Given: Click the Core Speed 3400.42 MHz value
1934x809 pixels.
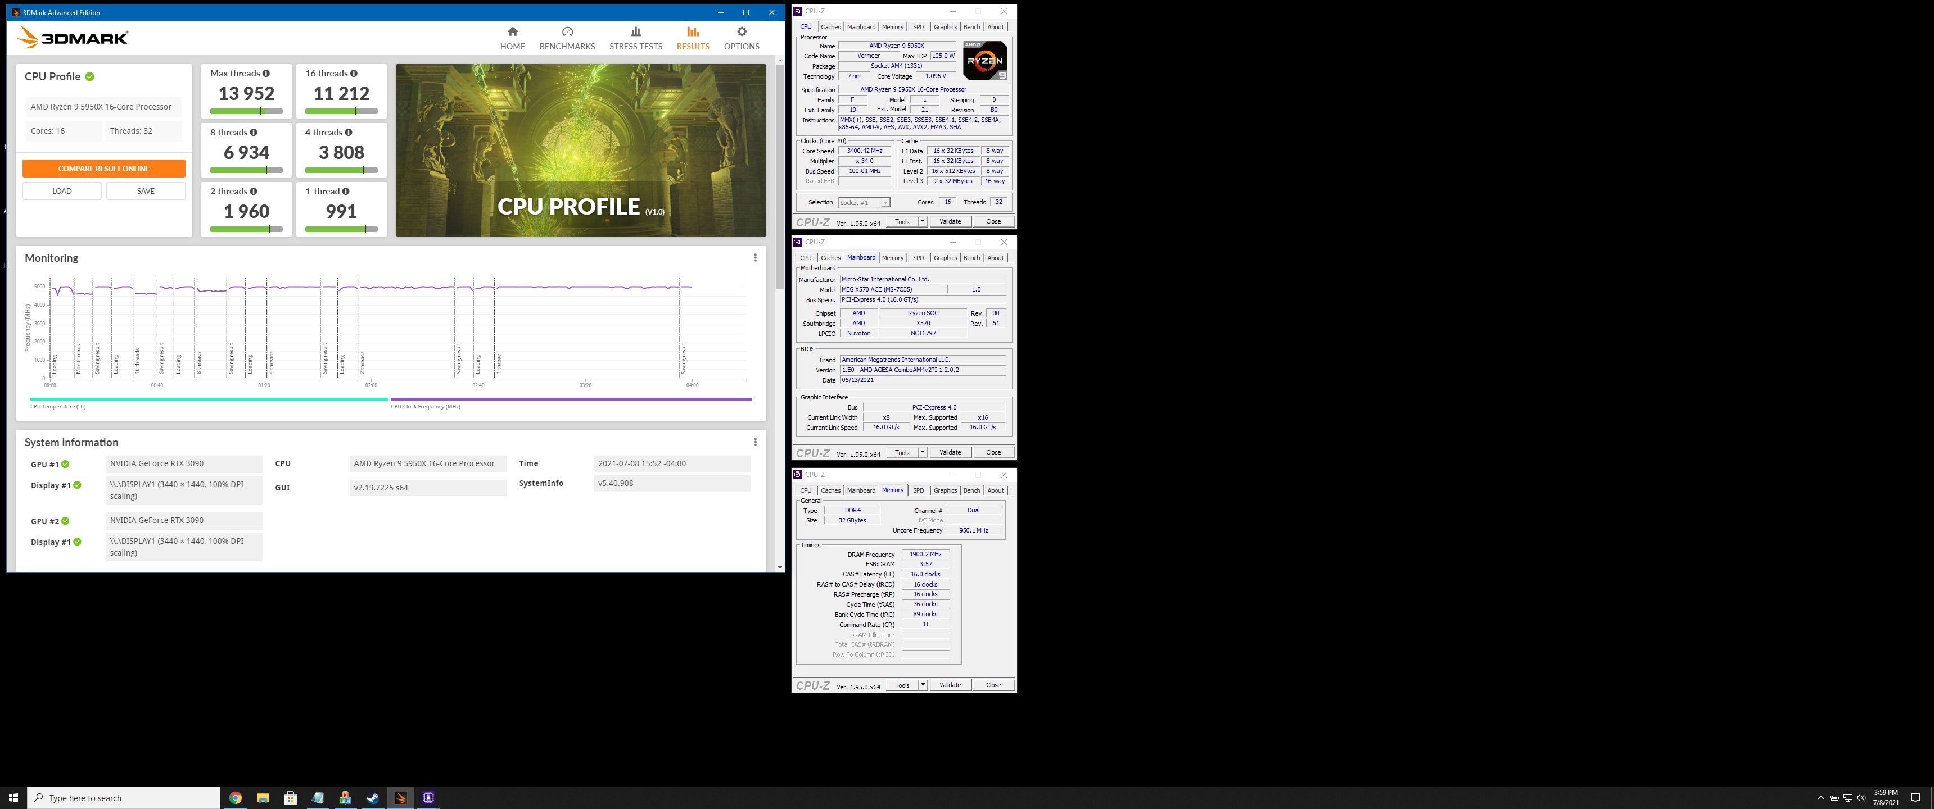Looking at the screenshot, I should 865,151.
